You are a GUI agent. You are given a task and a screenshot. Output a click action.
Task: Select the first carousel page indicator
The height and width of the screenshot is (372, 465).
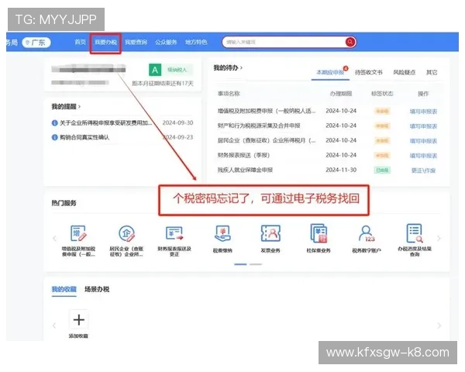[x=240, y=264]
